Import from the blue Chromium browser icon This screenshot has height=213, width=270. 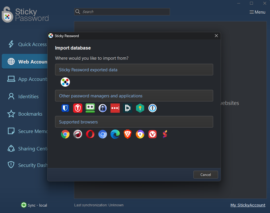pyautogui.click(x=103, y=134)
